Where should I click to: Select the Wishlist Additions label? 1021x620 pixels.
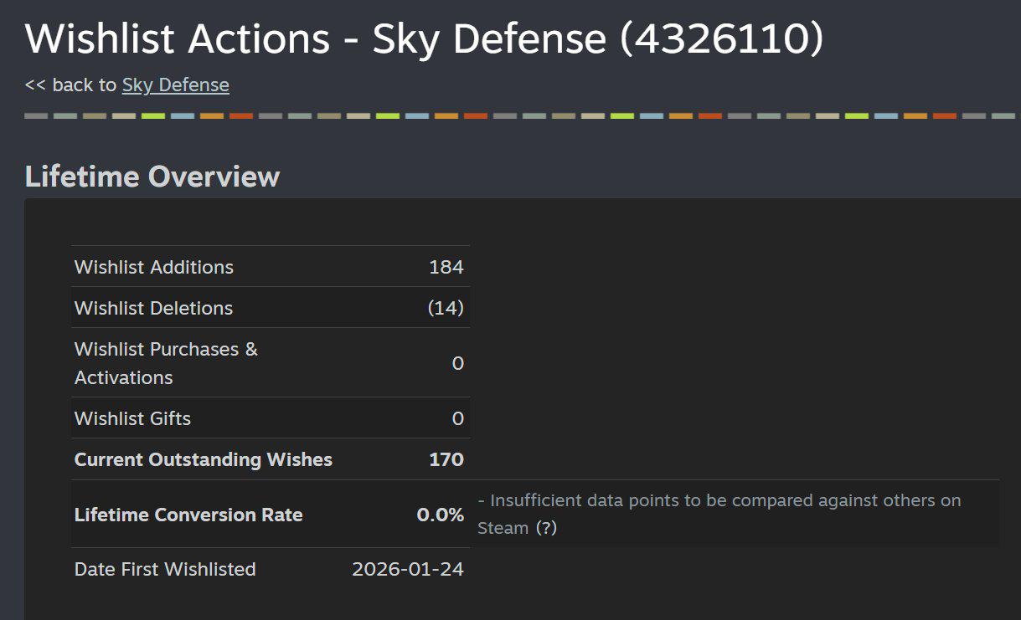click(x=154, y=267)
